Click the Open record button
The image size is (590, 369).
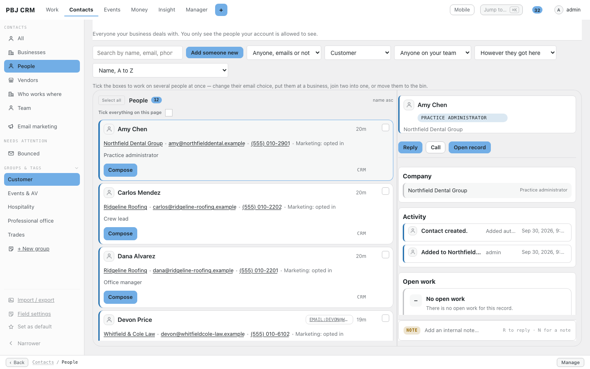pyautogui.click(x=470, y=148)
